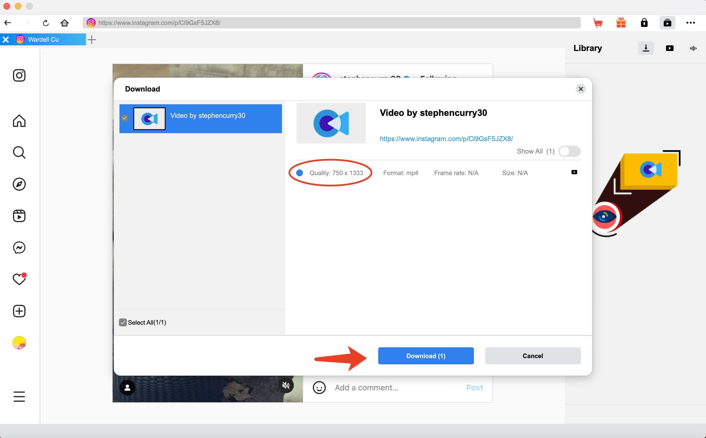Click the shopping cart icon

click(598, 23)
